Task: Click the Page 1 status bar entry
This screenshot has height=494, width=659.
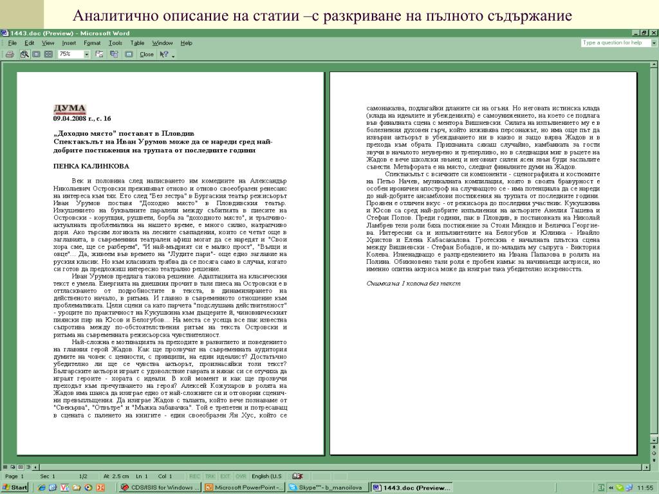Action: [x=14, y=476]
